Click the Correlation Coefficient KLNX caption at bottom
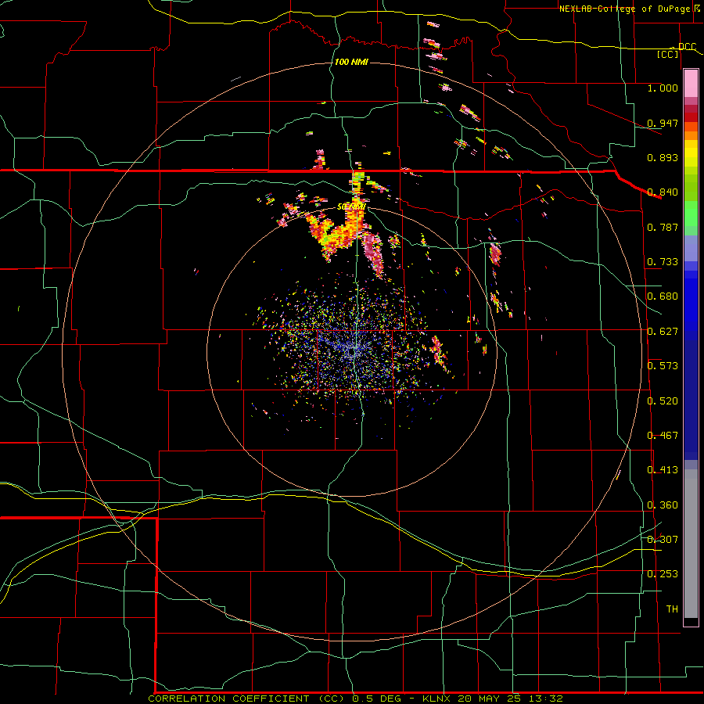Image resolution: width=704 pixels, height=704 pixels. point(355,699)
